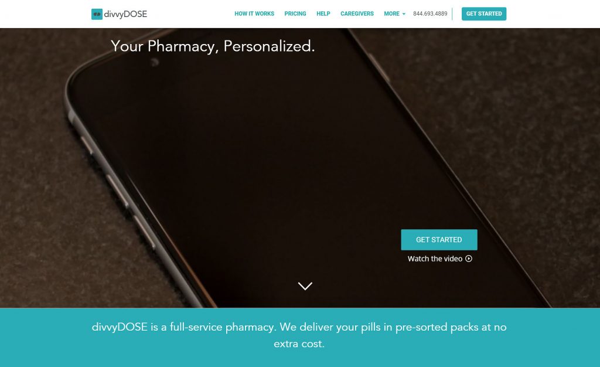Go to the PRICING menu item
The height and width of the screenshot is (367, 600).
(x=295, y=13)
